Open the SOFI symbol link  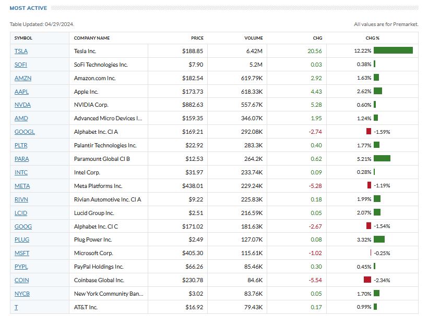20,65
